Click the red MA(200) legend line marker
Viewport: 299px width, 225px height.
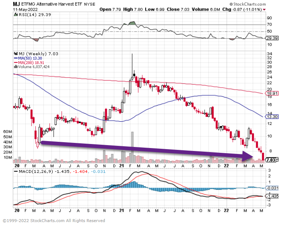(16, 63)
